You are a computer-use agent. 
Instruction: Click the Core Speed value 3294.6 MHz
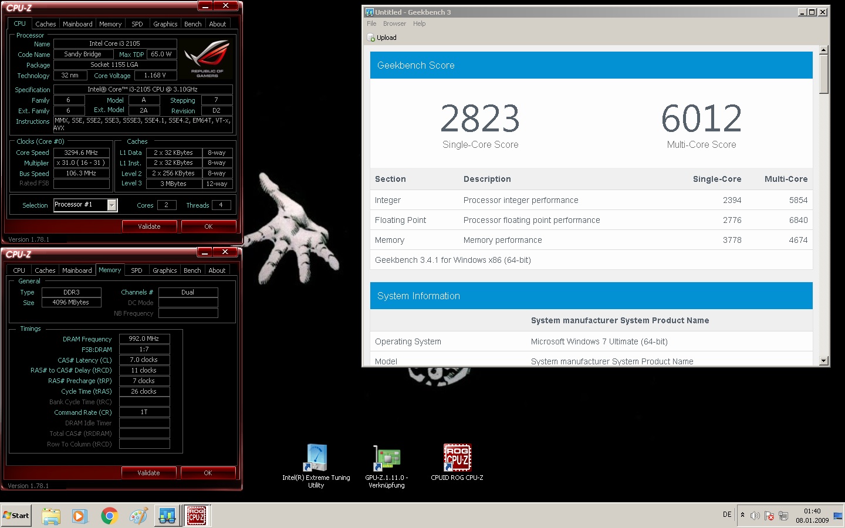82,153
